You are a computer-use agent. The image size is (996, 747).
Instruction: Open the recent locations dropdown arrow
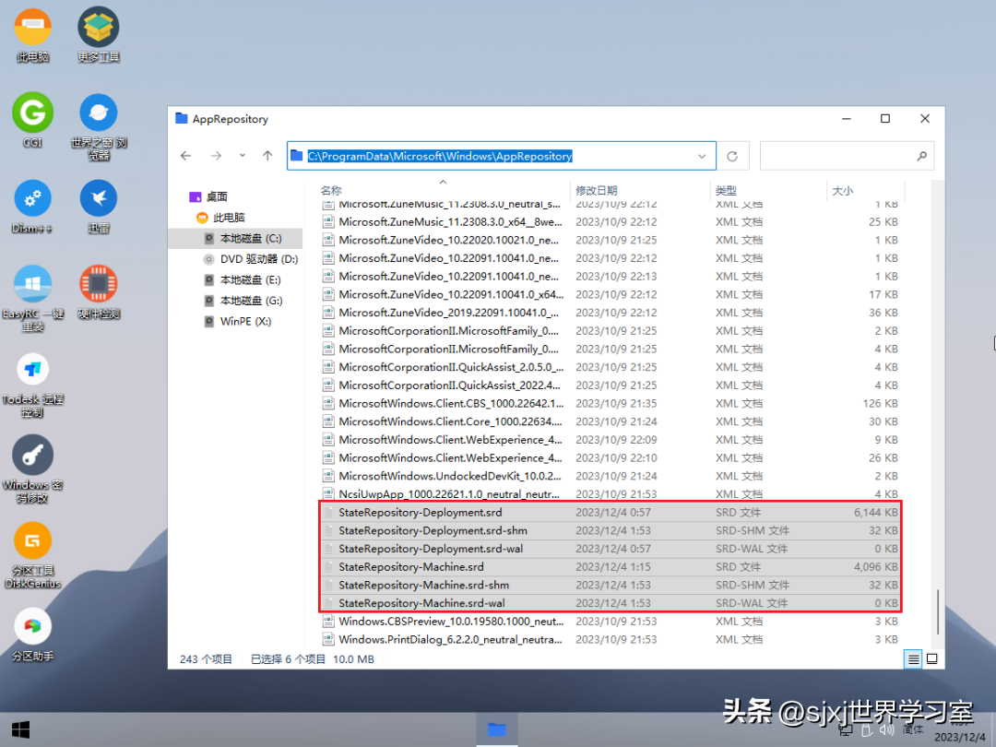pos(242,156)
